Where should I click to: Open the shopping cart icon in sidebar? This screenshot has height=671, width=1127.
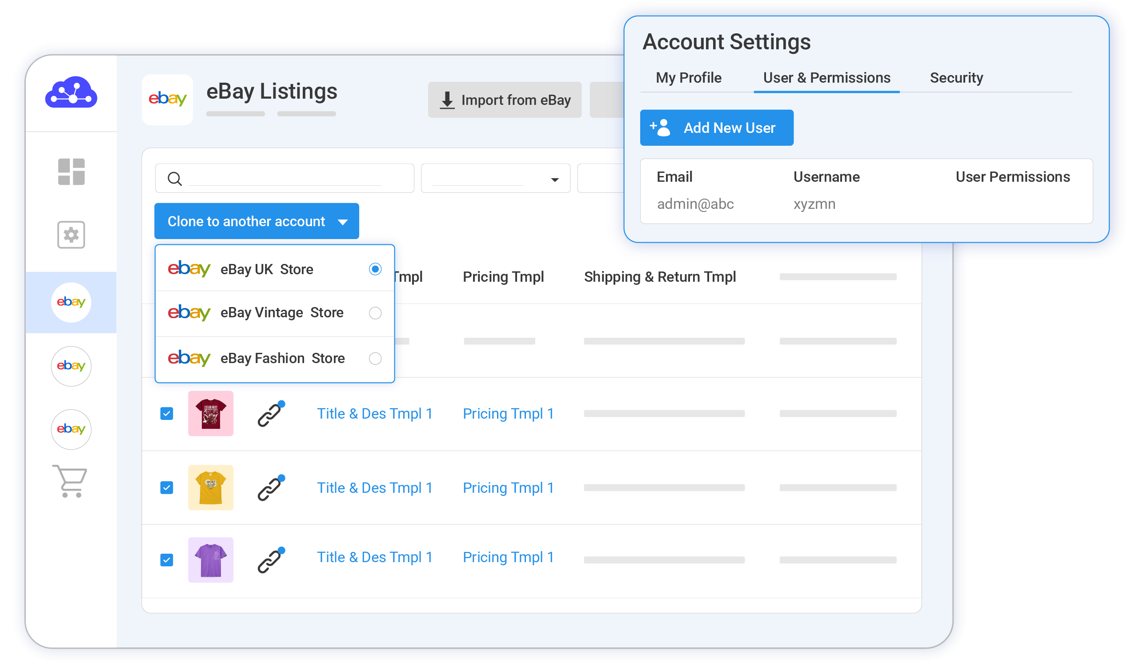point(70,481)
